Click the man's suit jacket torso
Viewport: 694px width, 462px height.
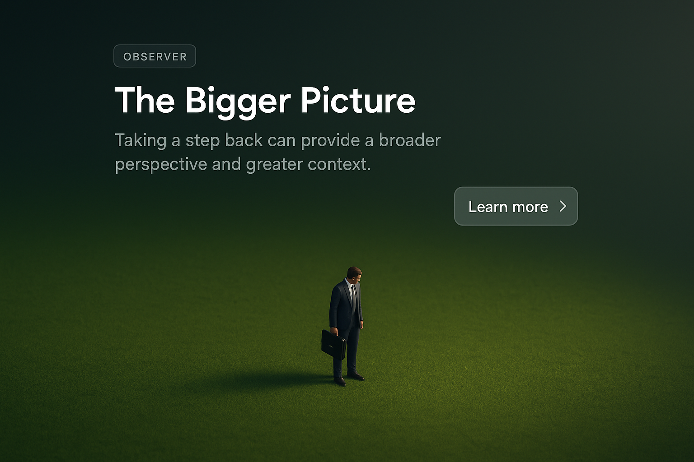[x=346, y=305]
